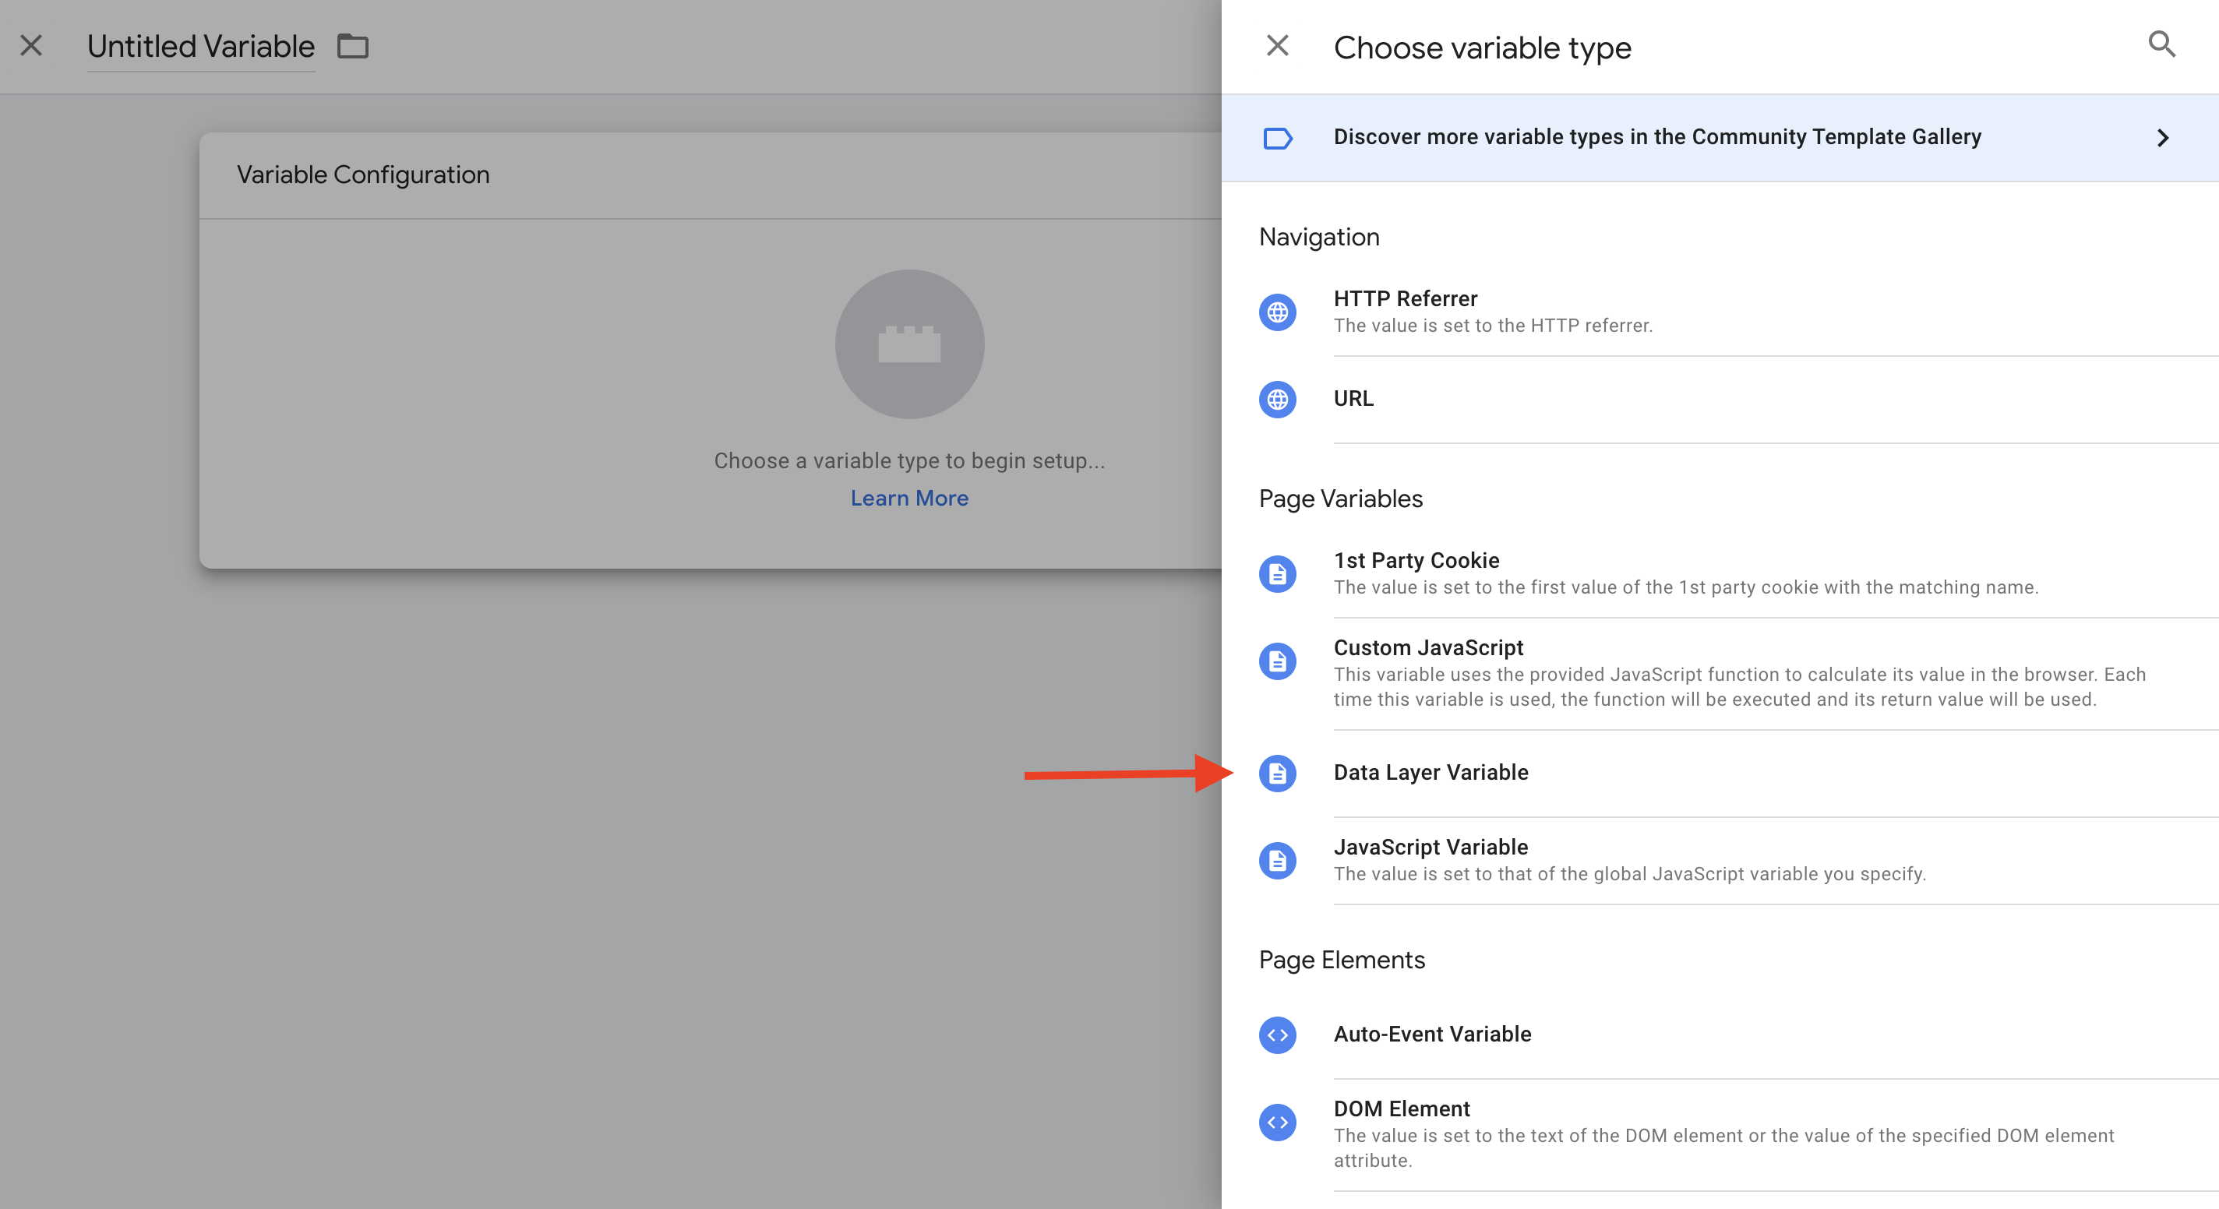Screen dimensions: 2219x1209
Task: Select the URL variable type
Action: [x=1353, y=399]
